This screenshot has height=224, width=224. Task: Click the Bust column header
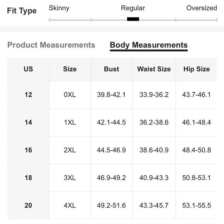(x=112, y=69)
